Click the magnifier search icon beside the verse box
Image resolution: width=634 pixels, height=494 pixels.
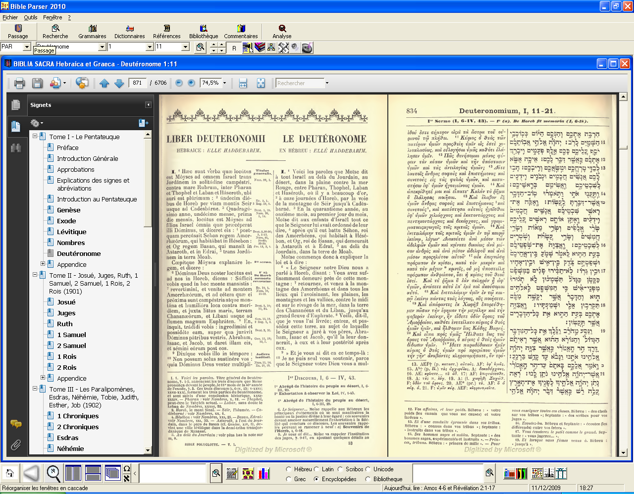click(x=200, y=47)
